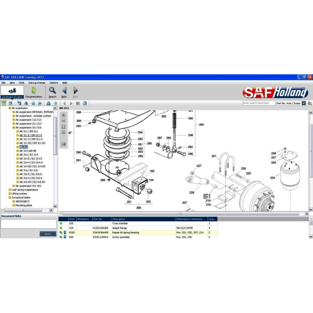The image size is (313, 313).
Task: Open the thumbnails grid view icon
Action: click(x=78, y=103)
